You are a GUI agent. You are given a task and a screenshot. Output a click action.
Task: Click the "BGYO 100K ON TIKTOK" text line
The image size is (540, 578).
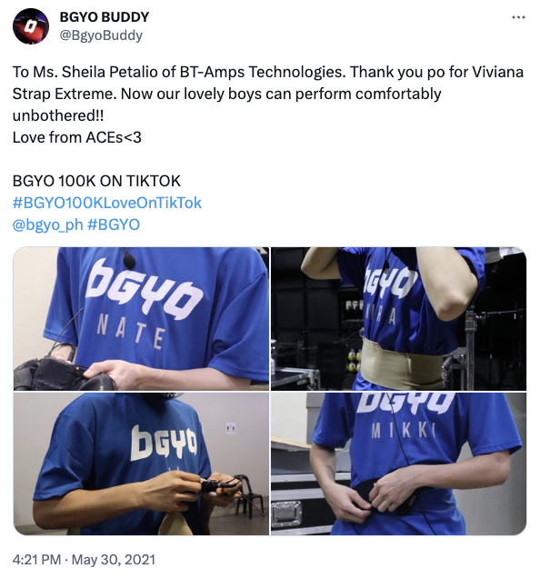[x=96, y=181]
